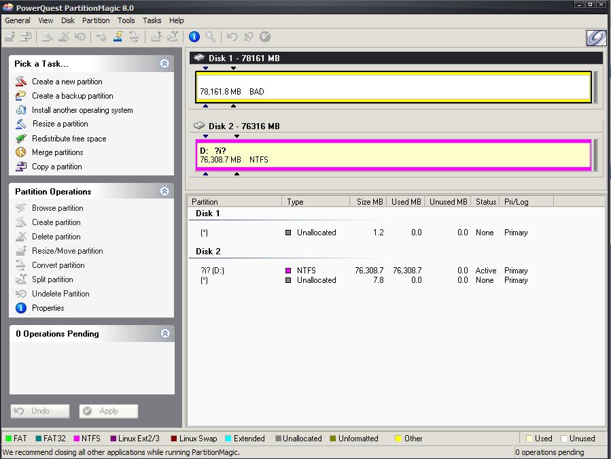This screenshot has height=459, width=611.
Task: Click the Split partition toolbar icon
Action: [x=172, y=37]
